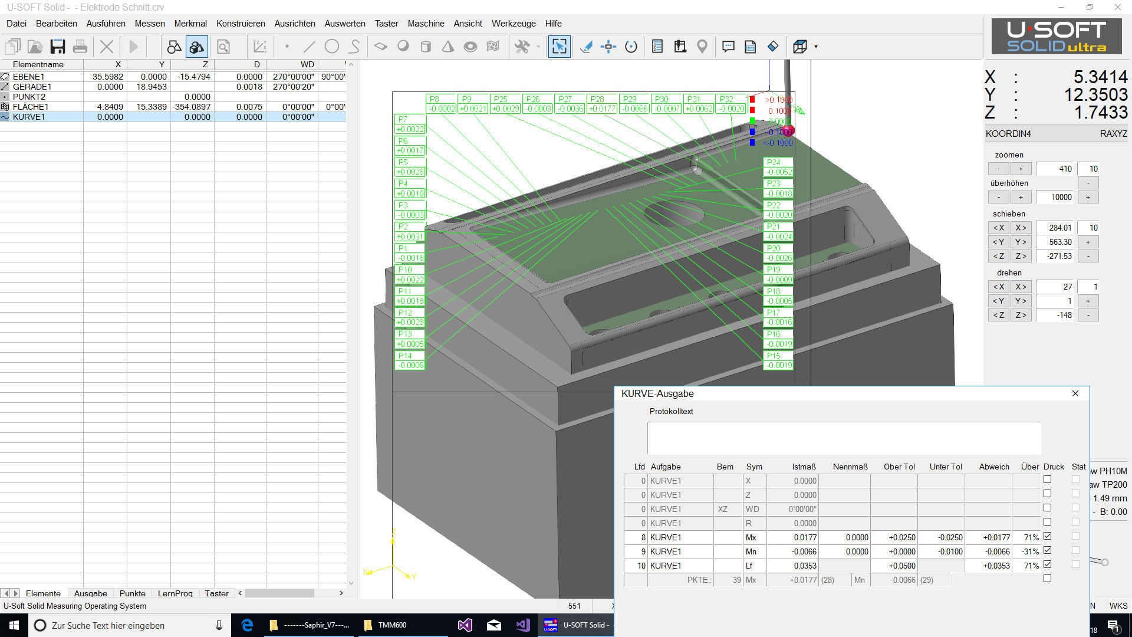1132x637 pixels.
Task: Expand the dropdown next to the cube icon
Action: 815,47
